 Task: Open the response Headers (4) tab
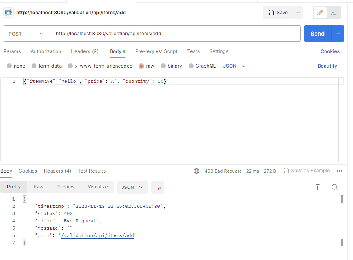pos(57,171)
